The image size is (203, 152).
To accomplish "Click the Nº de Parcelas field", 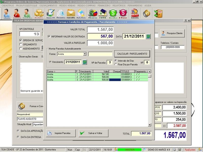I will click(109, 62).
